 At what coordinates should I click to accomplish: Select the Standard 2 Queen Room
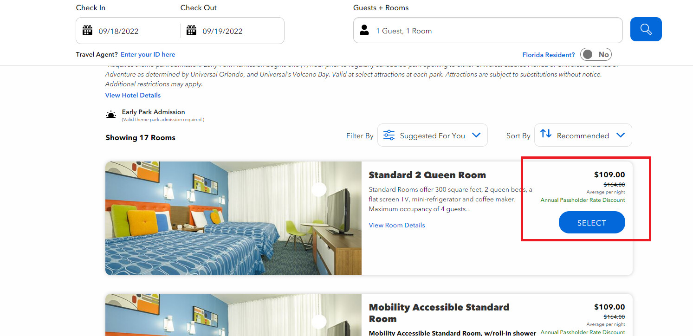592,223
